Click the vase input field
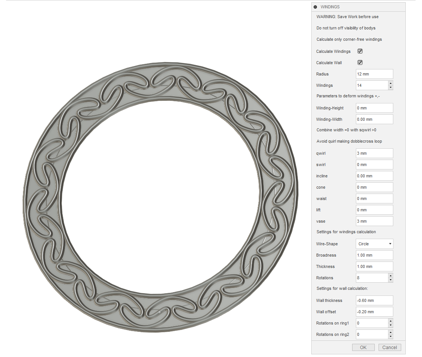Viewport: 422px width, 357px height. coord(374,221)
